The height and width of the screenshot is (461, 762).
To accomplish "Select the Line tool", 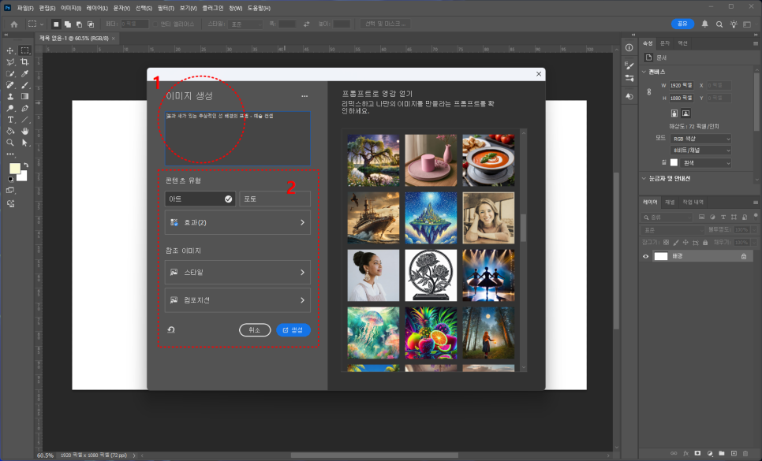I will (x=24, y=120).
